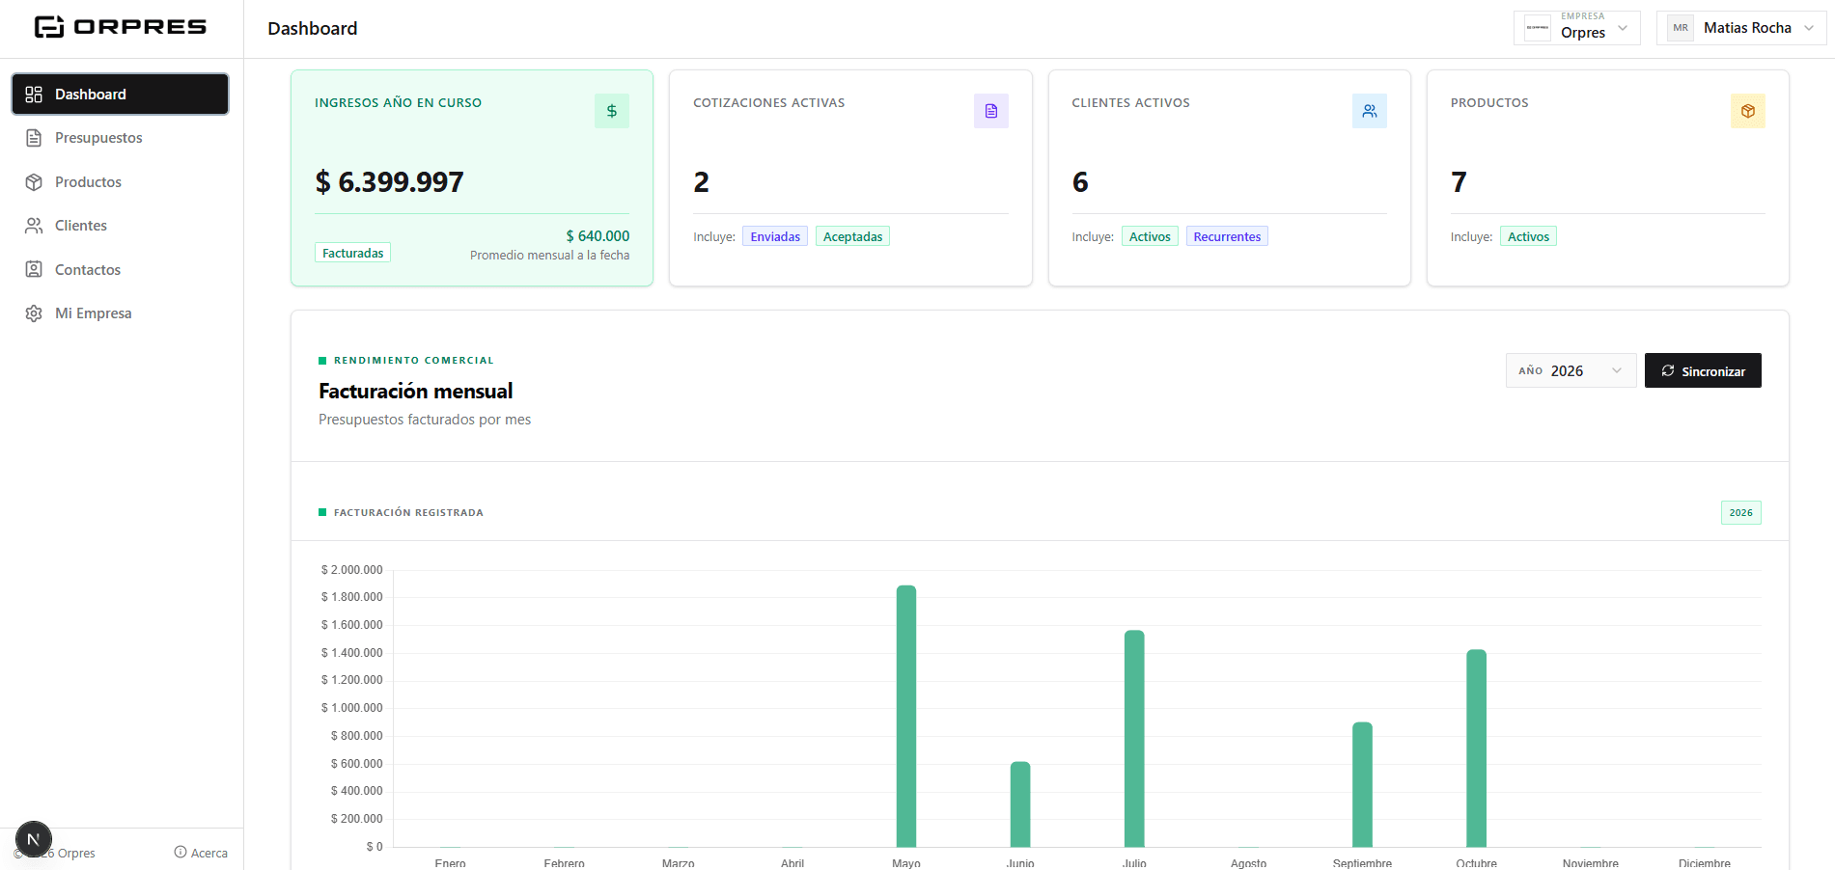The image size is (1835, 870).
Task: Click the Activos tag on Clientes Activos card
Action: [x=1150, y=237]
